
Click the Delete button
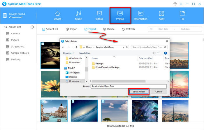pyautogui.click(x=109, y=29)
